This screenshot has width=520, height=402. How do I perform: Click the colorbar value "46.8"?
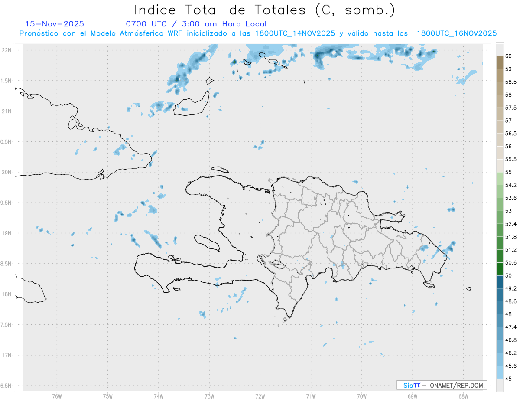511,340
